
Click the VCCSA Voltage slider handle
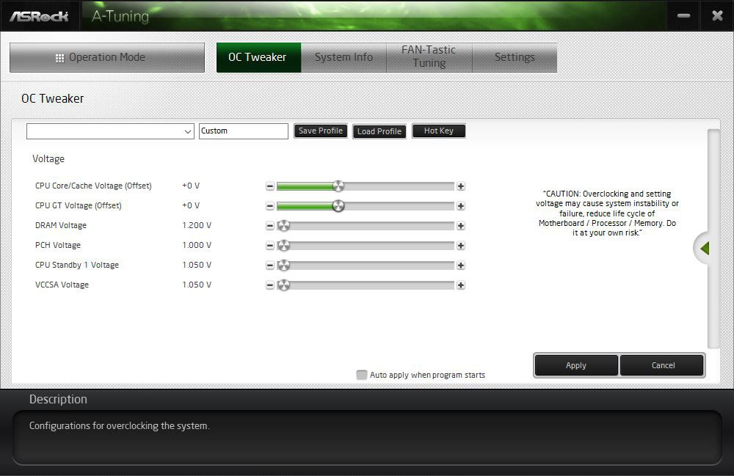pyautogui.click(x=283, y=285)
